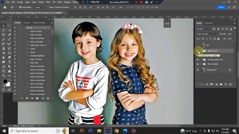Switch to the Brushes tab
This screenshot has height=134, width=239.
coord(27,23)
